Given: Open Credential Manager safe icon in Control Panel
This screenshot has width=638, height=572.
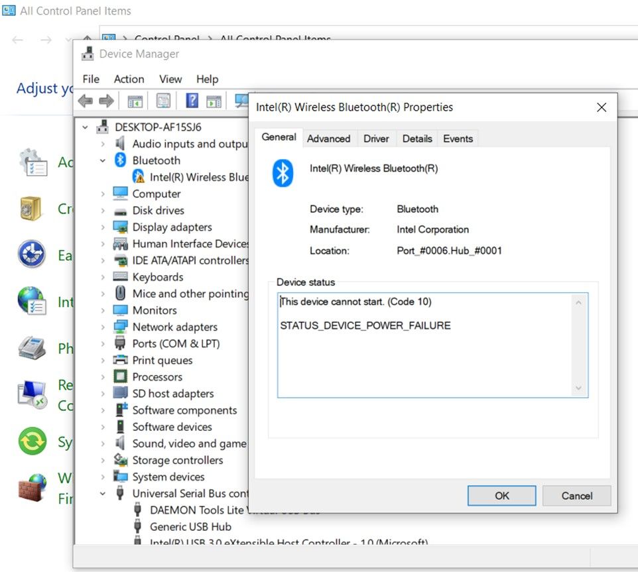Looking at the screenshot, I should pyautogui.click(x=31, y=208).
